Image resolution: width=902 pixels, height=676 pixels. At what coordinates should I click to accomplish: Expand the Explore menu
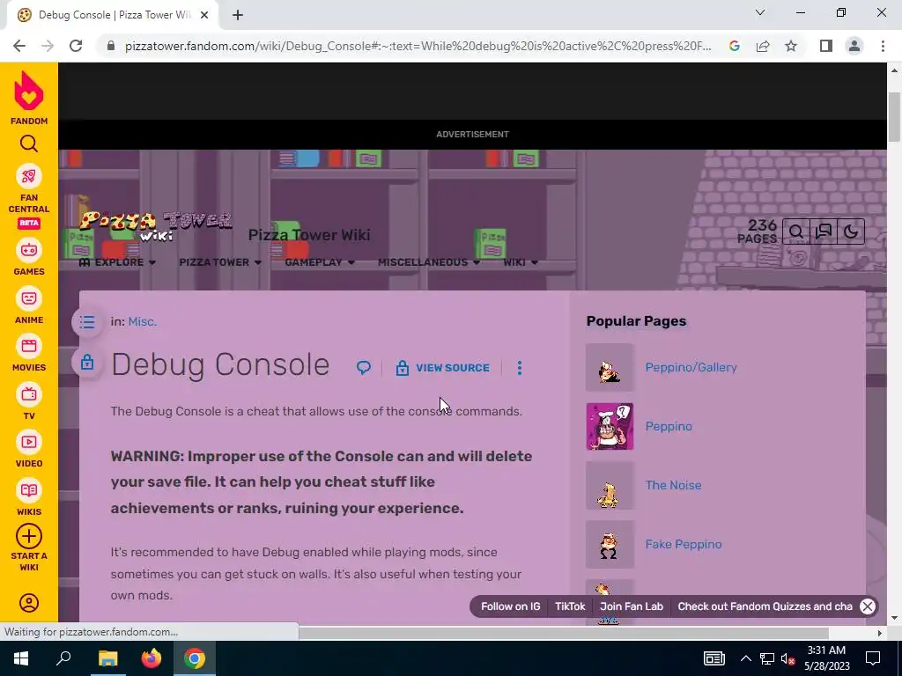(117, 262)
